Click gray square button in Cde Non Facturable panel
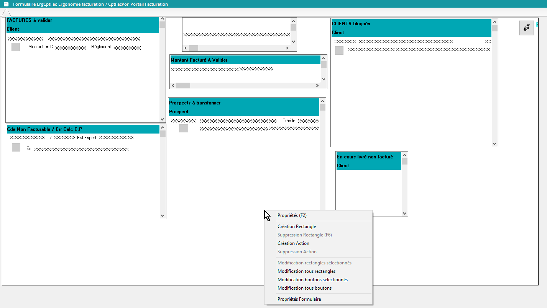Screen dimensions: 547x308 pos(16,147)
